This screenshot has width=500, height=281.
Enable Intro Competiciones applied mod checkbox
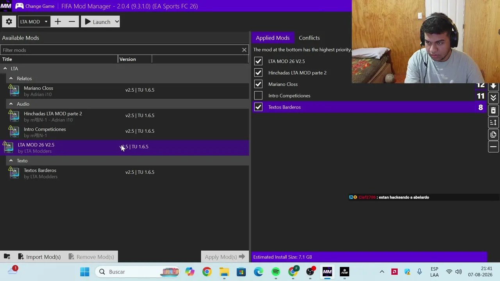(x=258, y=96)
